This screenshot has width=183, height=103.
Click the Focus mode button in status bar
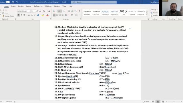pos(146,102)
